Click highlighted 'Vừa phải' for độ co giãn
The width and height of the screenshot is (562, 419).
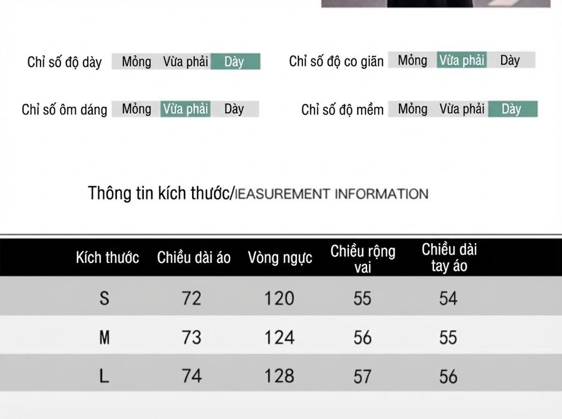point(462,60)
